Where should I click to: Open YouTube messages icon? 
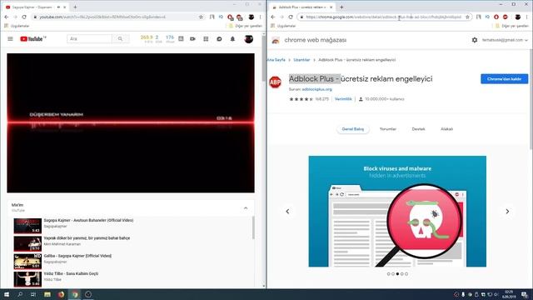point(219,39)
